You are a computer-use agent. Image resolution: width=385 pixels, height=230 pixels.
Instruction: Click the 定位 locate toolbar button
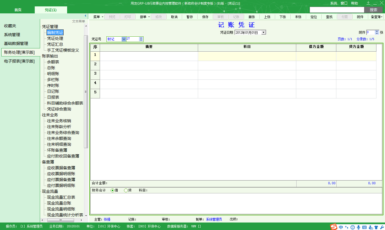(x=314, y=17)
